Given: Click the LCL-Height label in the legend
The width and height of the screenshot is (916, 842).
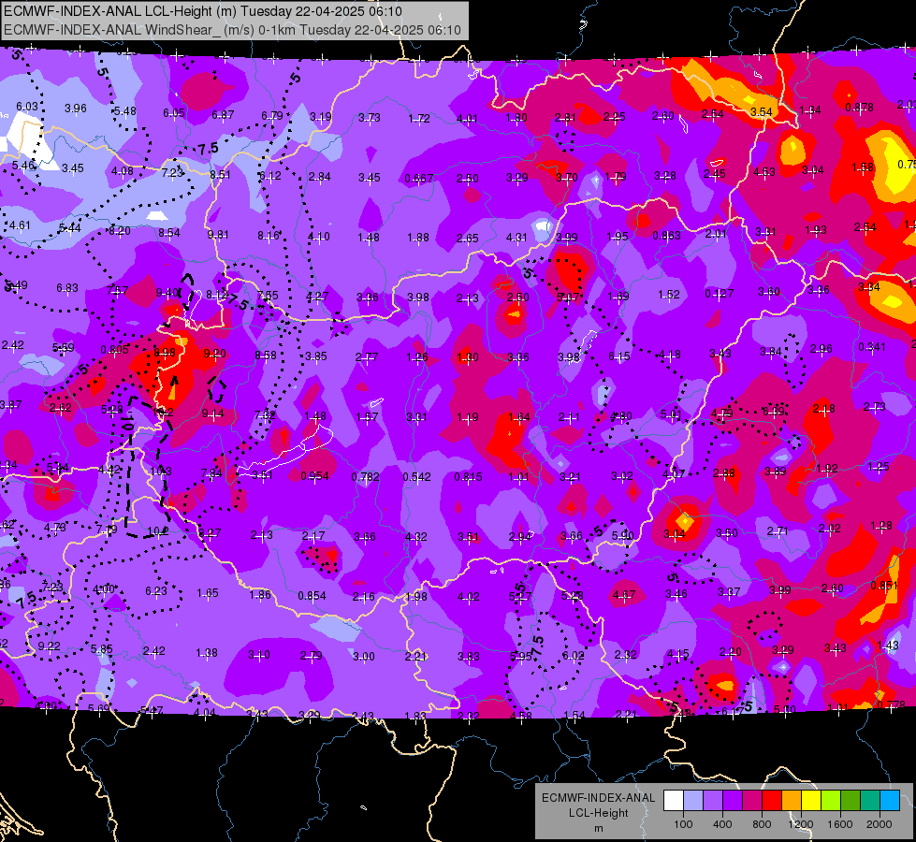Looking at the screenshot, I should click(598, 813).
